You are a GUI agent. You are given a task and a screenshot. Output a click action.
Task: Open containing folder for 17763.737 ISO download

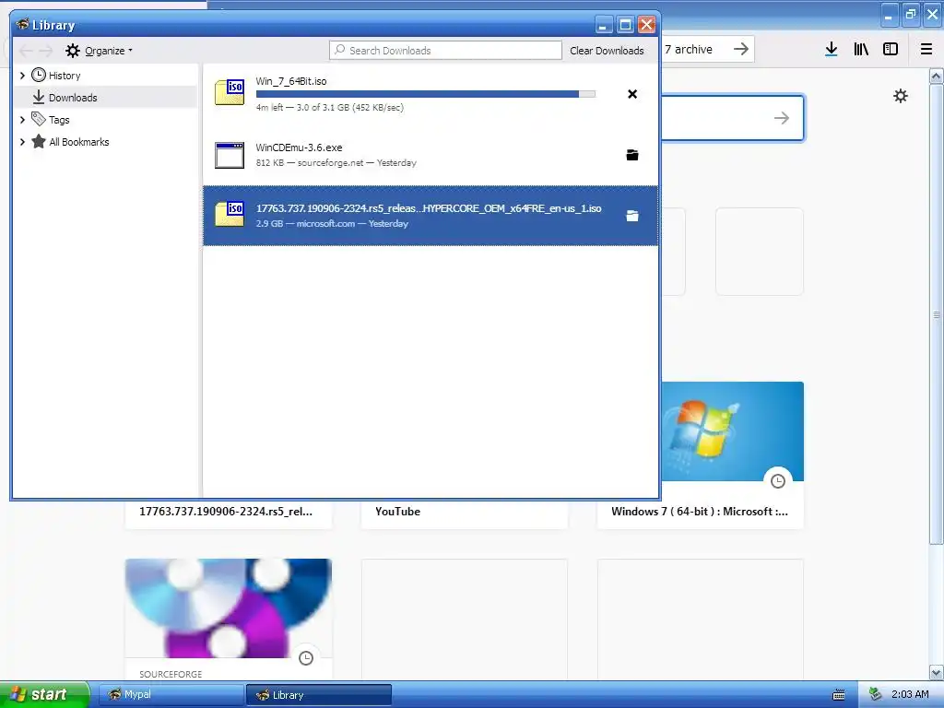(x=632, y=216)
